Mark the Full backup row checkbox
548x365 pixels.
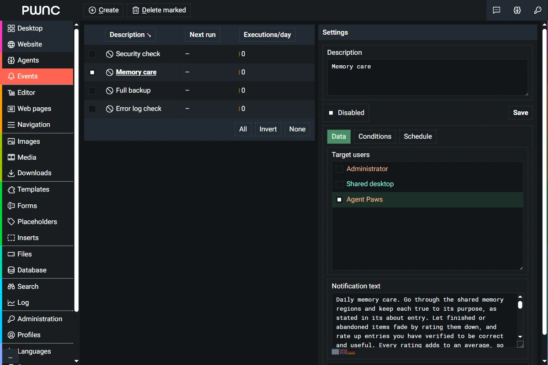pyautogui.click(x=92, y=90)
